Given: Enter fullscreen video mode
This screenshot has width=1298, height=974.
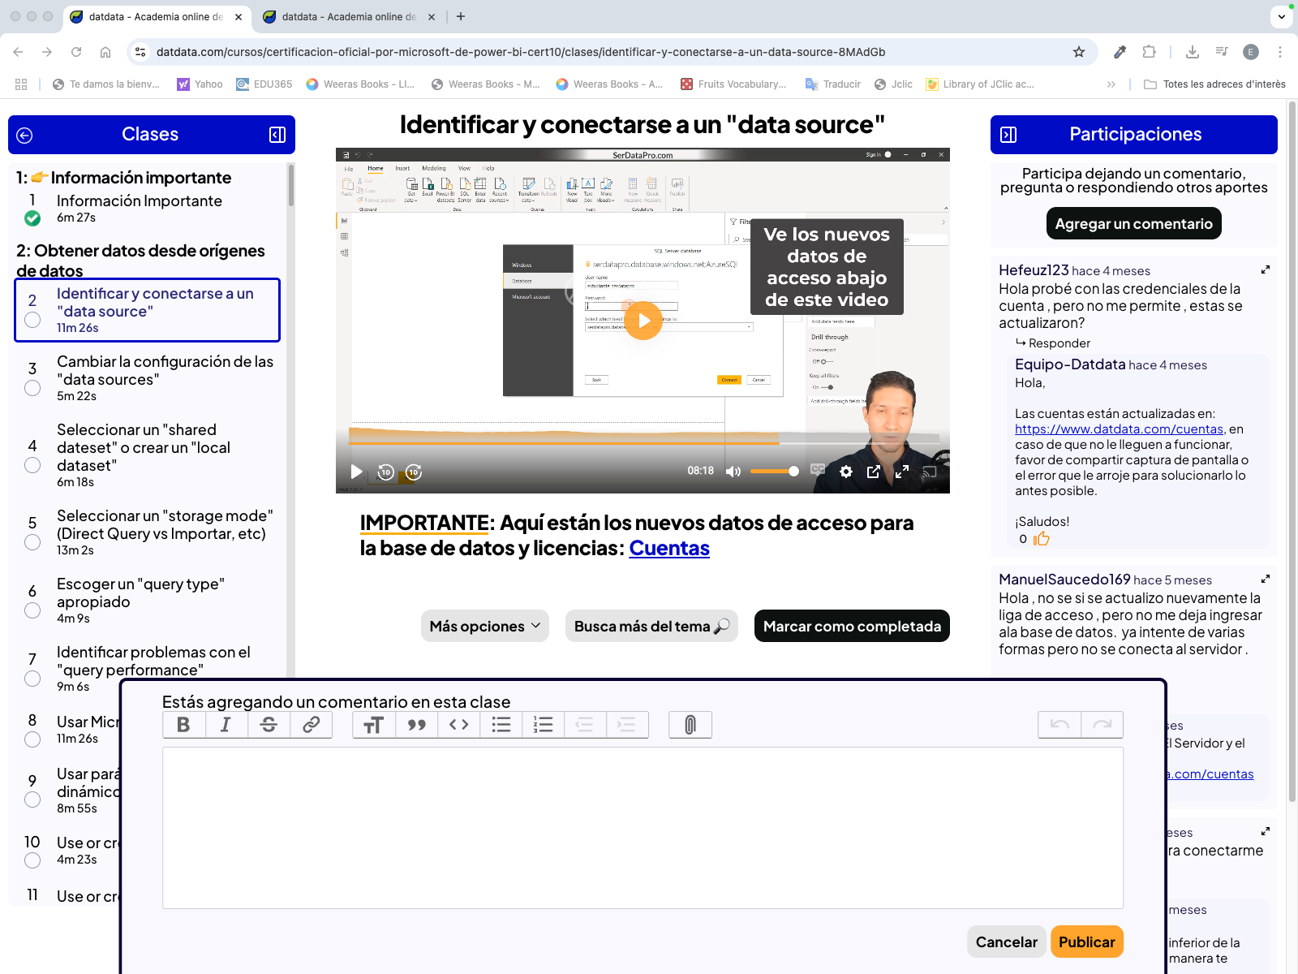Looking at the screenshot, I should pos(901,472).
